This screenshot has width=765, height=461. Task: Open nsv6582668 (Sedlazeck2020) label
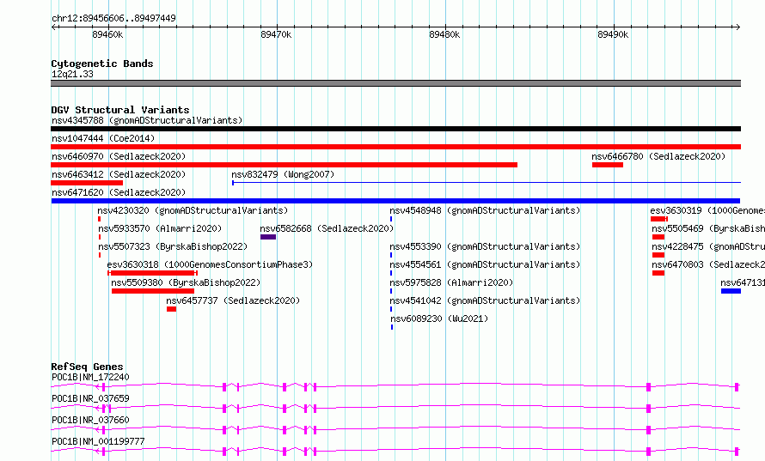coord(327,228)
